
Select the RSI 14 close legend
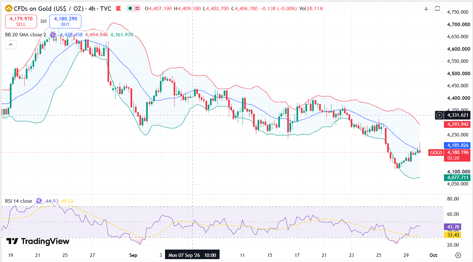pos(19,201)
